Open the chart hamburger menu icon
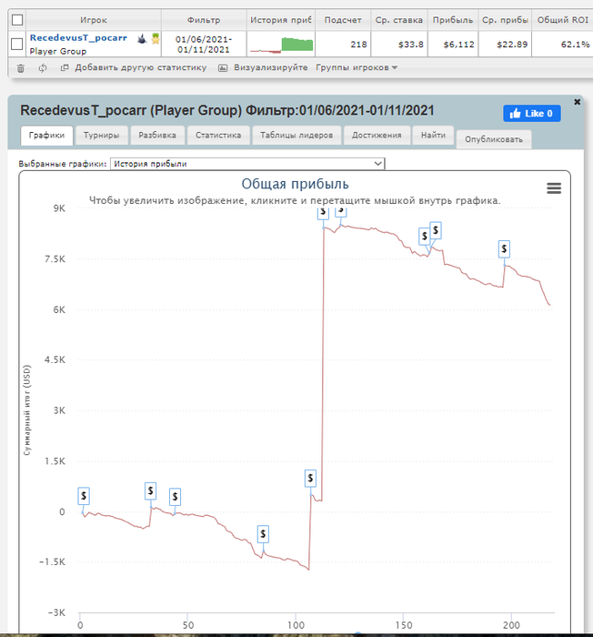 (554, 188)
